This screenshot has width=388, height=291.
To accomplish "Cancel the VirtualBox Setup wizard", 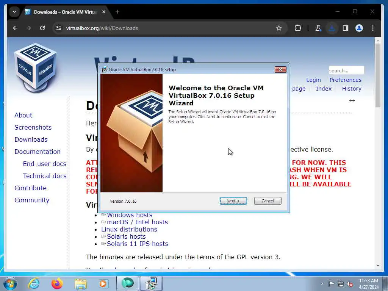I will [268, 201].
